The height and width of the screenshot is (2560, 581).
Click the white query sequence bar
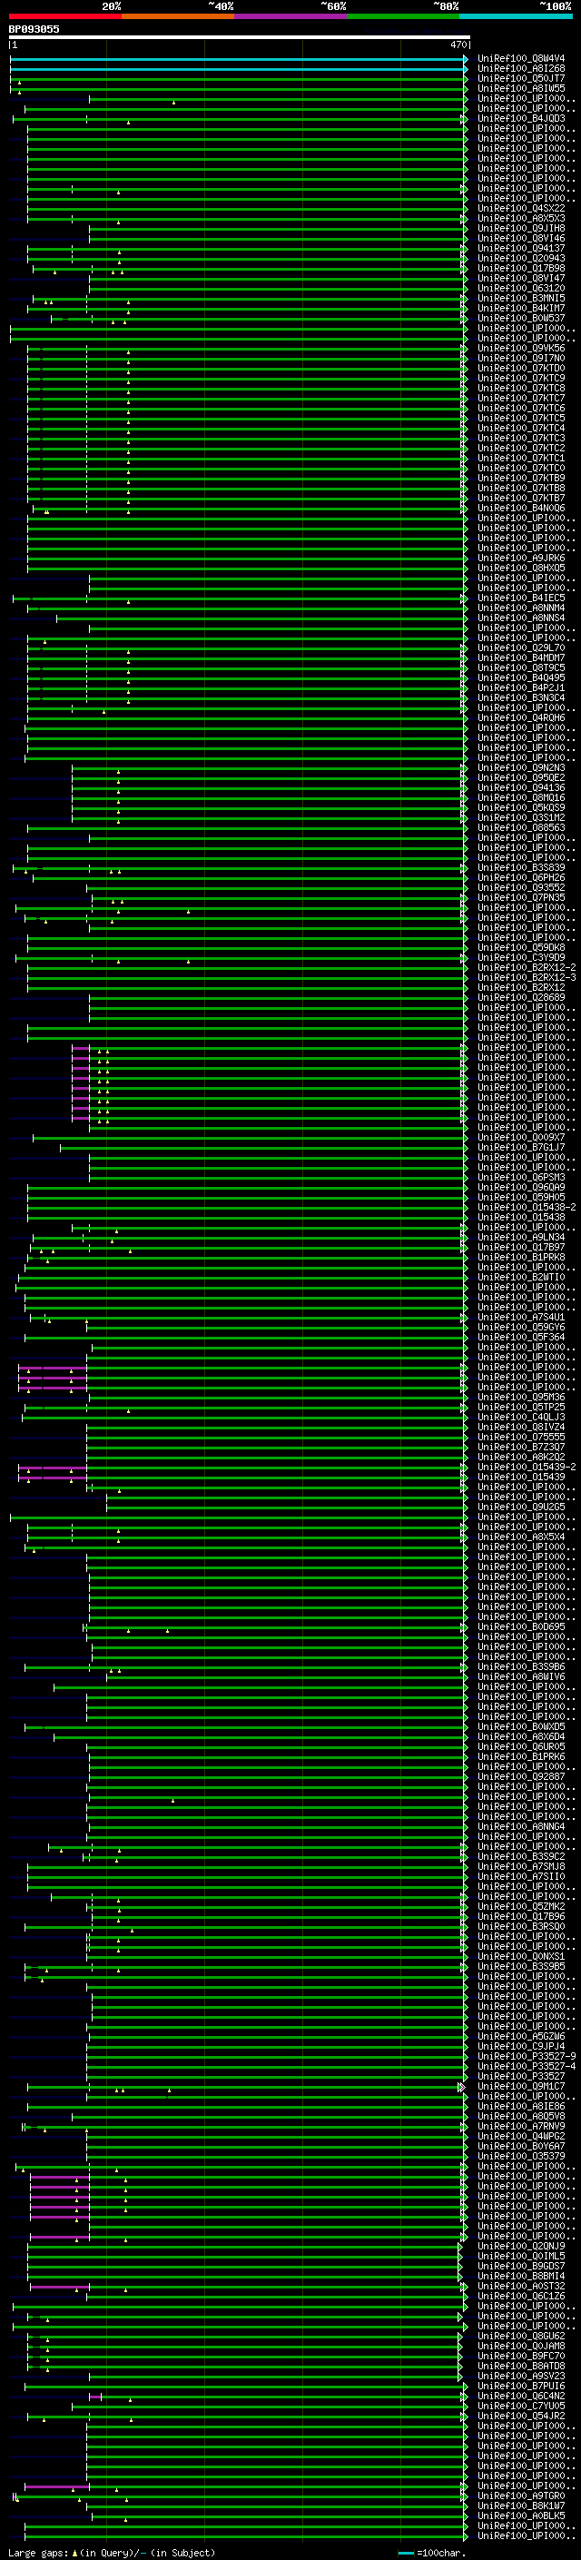239,38
